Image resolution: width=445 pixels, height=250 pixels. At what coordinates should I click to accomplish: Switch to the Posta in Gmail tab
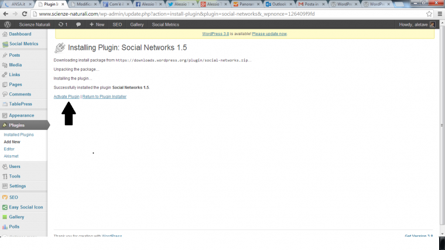click(x=311, y=4)
